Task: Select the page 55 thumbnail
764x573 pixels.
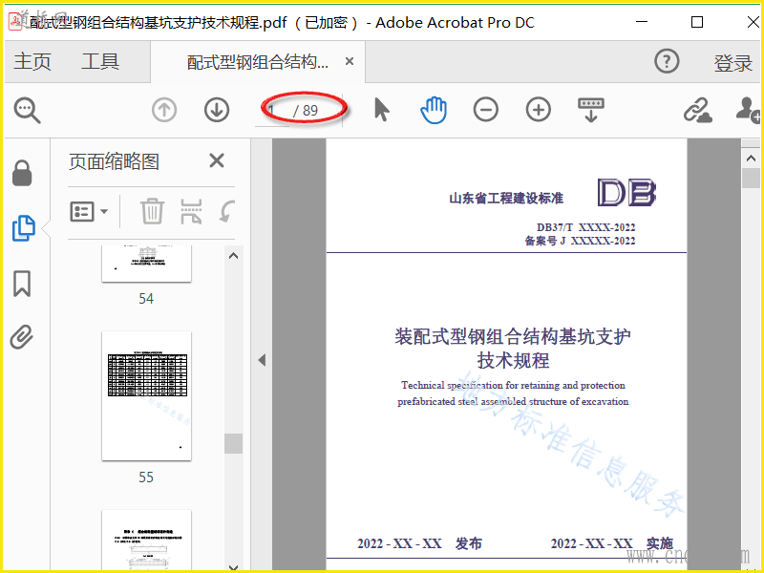Action: point(147,396)
